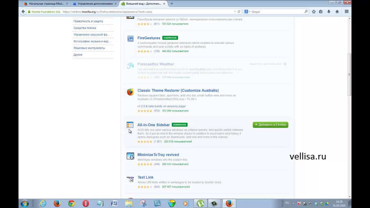This screenshot has height=208, width=370.
Task: Launch Internet Explorer from the taskbar
Action: click(43, 203)
